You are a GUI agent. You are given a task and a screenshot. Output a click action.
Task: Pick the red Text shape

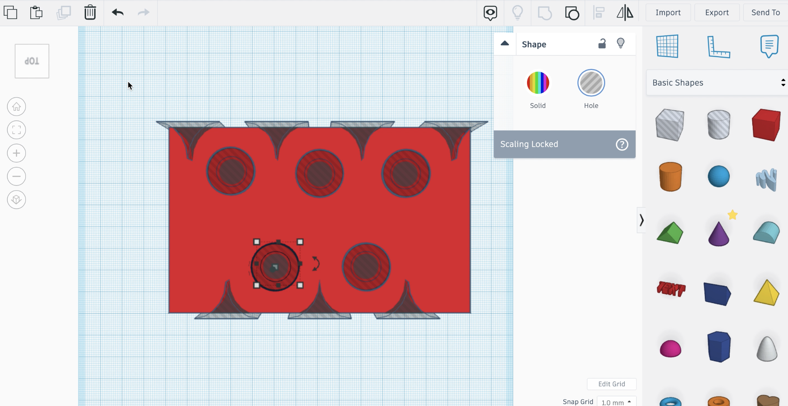(x=671, y=289)
